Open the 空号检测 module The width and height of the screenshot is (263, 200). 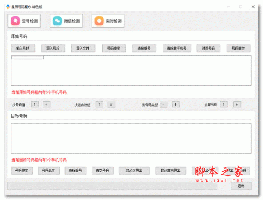(x=24, y=21)
